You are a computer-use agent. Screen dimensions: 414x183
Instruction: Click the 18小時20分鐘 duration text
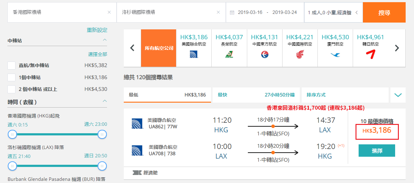point(273,146)
